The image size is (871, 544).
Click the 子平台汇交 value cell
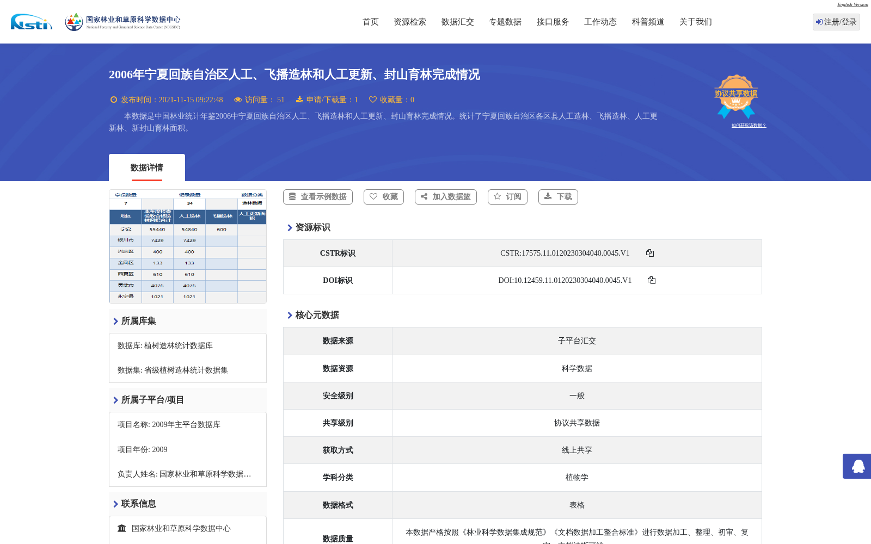click(577, 341)
